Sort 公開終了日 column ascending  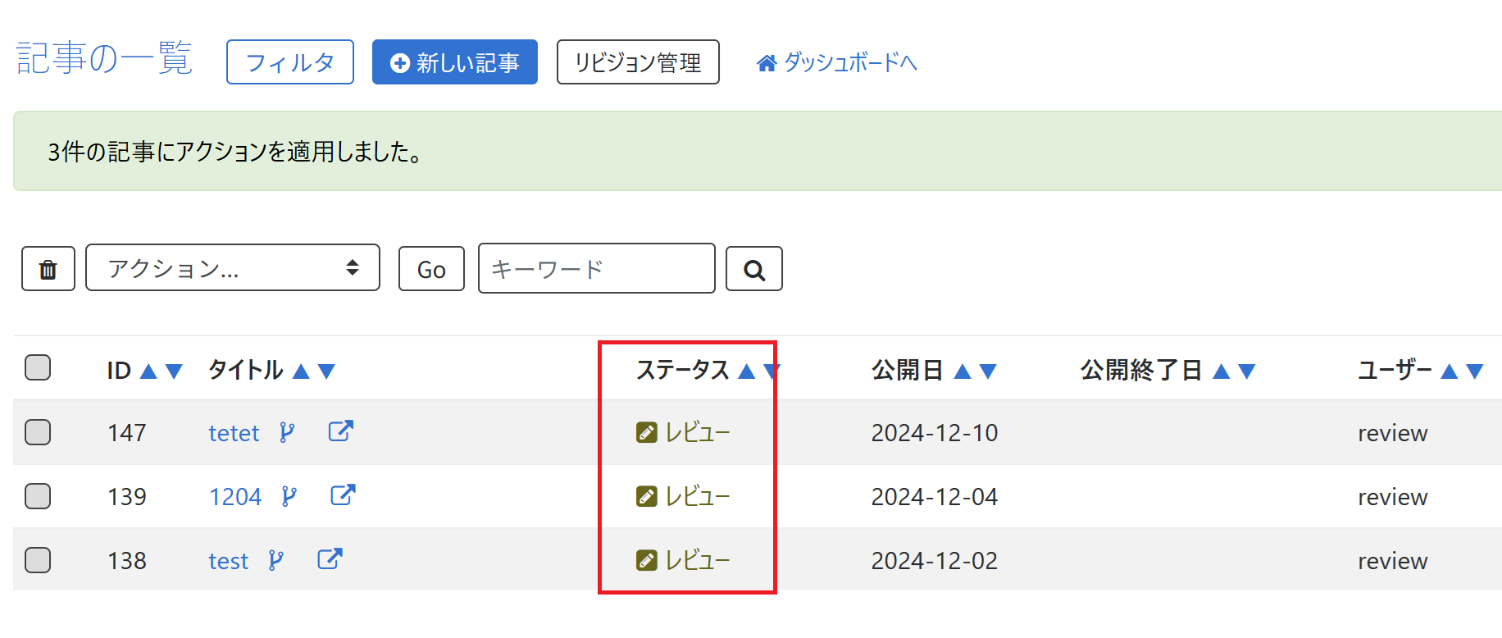click(x=1221, y=371)
